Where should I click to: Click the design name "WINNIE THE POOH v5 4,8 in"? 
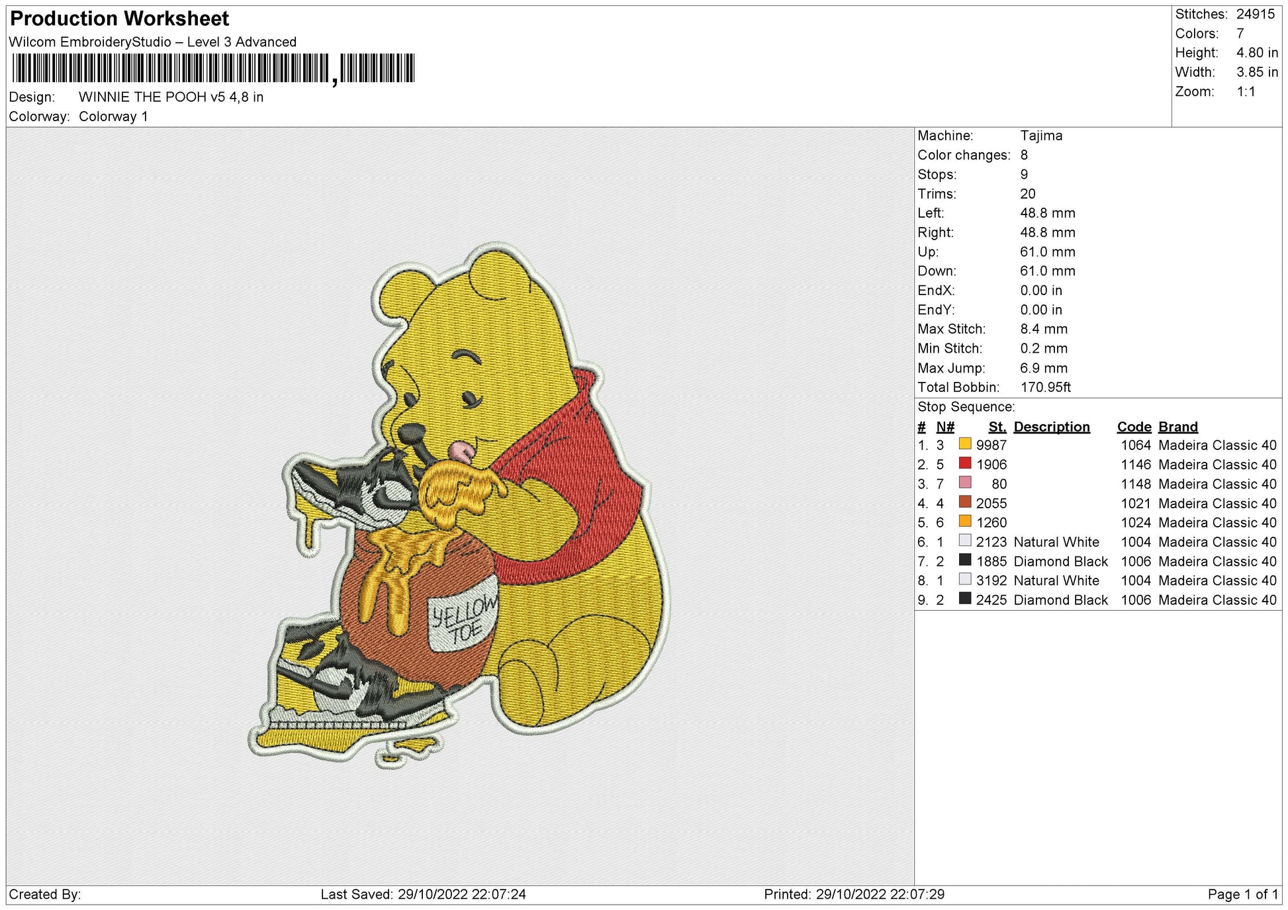[x=171, y=97]
